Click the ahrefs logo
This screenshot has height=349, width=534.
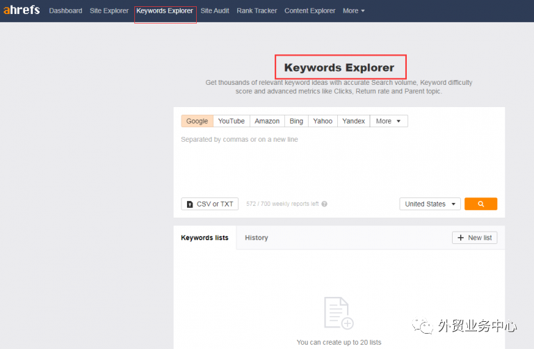tap(22, 10)
